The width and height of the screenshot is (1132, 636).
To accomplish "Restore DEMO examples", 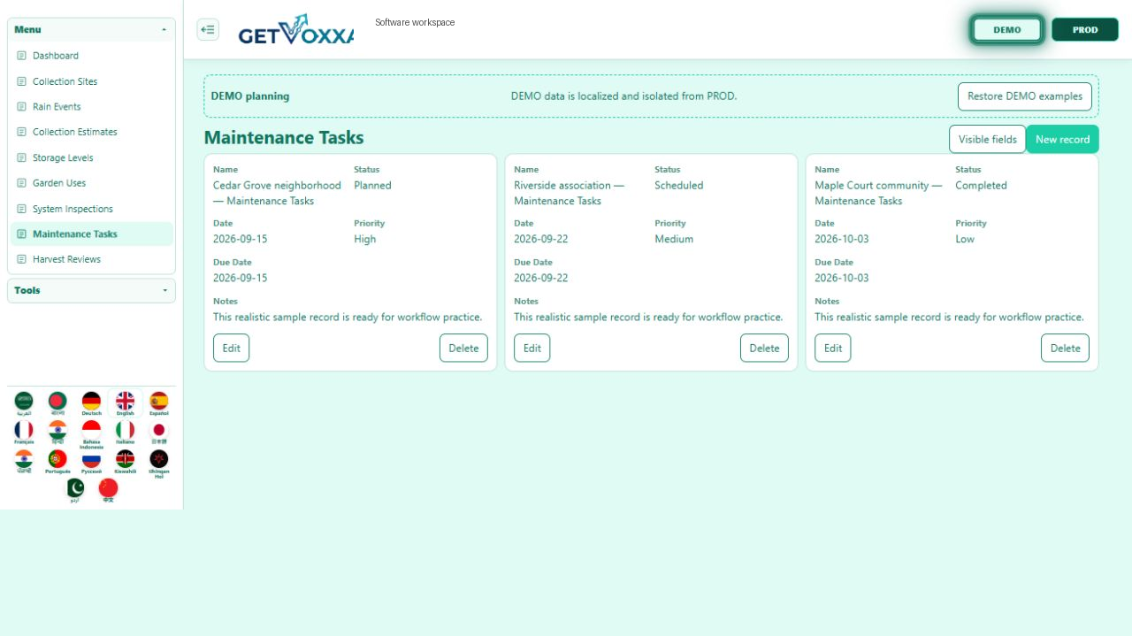I will point(1025,96).
